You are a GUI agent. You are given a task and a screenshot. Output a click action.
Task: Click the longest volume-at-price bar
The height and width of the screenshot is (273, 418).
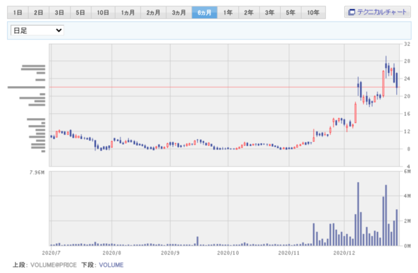[x=26, y=88]
